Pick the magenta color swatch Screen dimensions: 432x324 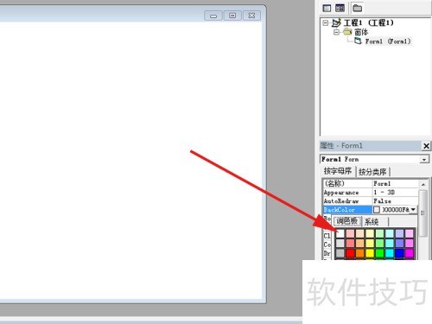coord(409,253)
